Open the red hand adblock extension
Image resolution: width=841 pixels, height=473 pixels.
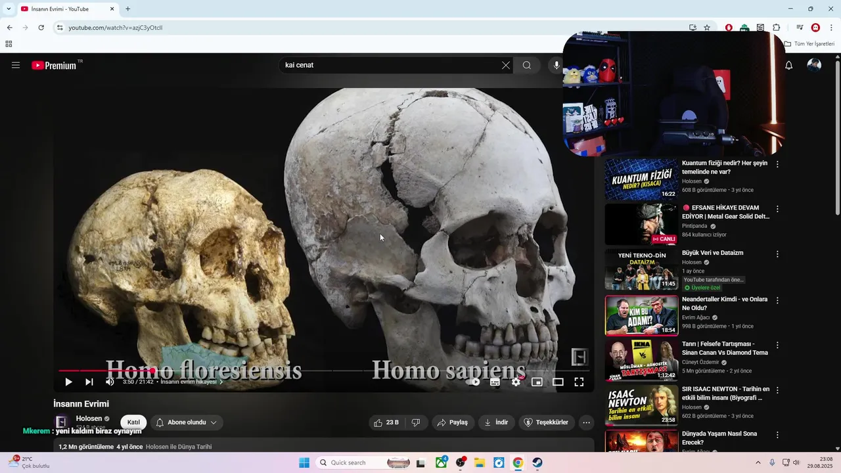[x=729, y=28]
